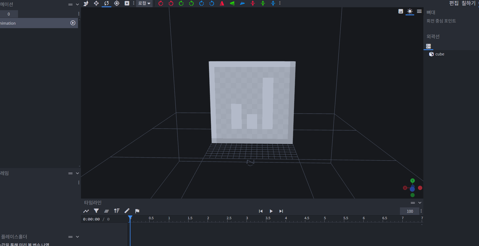Viewport: 479px width, 246px height.
Task: Click the timeline filter funnel icon
Action: pyautogui.click(x=96, y=211)
